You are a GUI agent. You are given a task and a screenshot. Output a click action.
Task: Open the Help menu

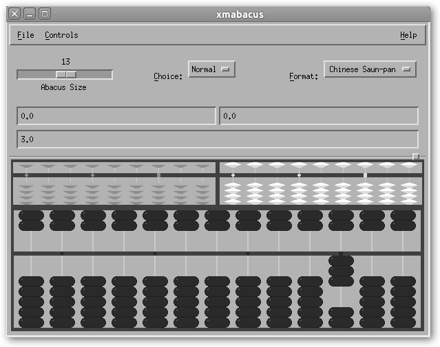[x=408, y=35]
